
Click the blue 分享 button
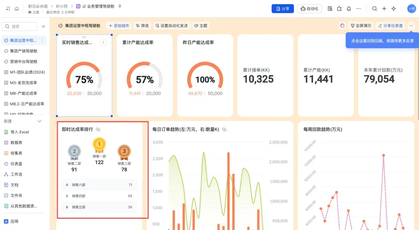(x=282, y=9)
